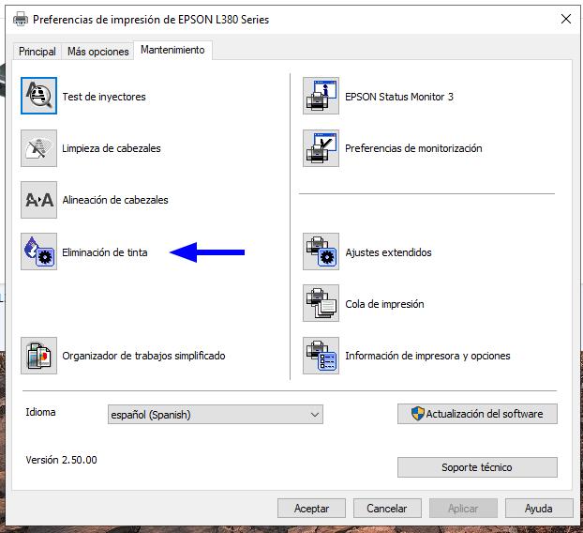Switch to the Principal tab
The width and height of the screenshot is (583, 533).
[37, 52]
